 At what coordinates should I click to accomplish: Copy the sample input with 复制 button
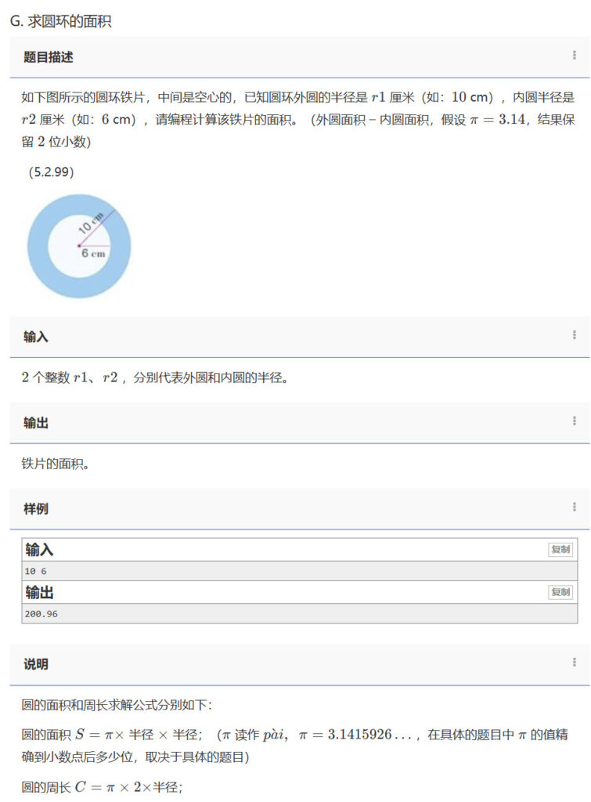tap(560, 550)
